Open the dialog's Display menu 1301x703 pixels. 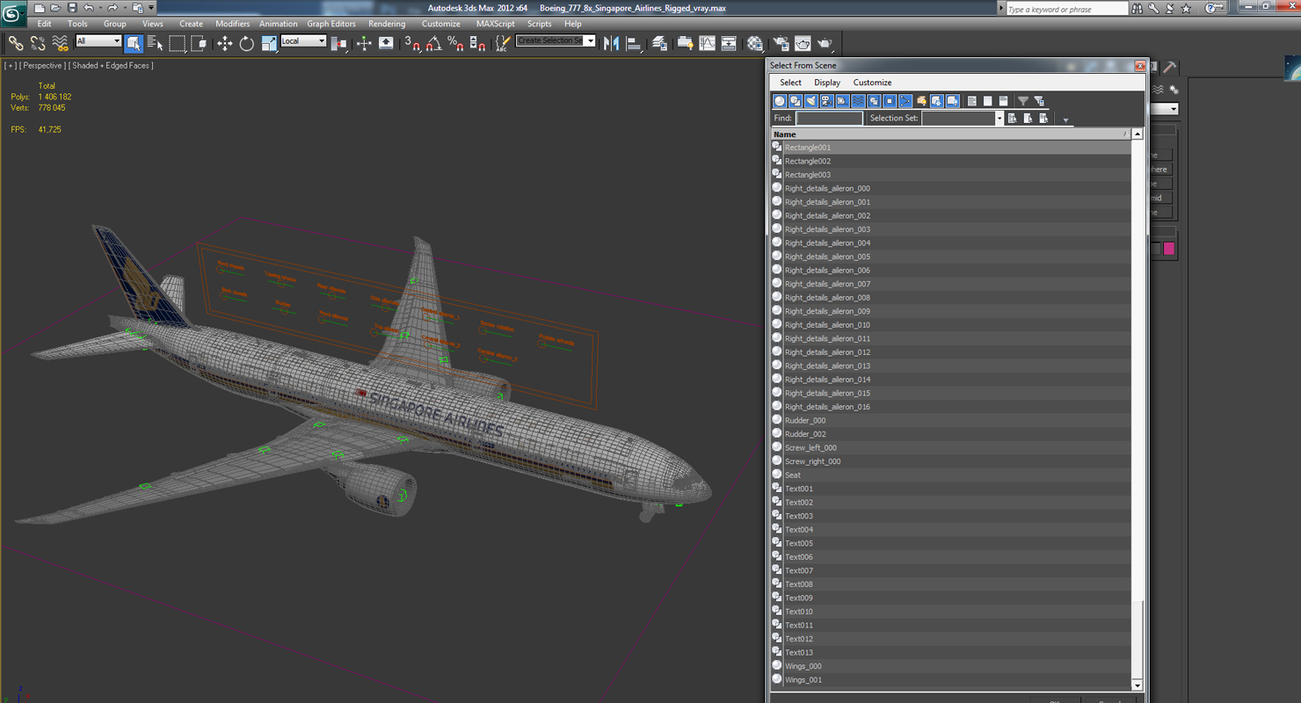[x=827, y=83]
